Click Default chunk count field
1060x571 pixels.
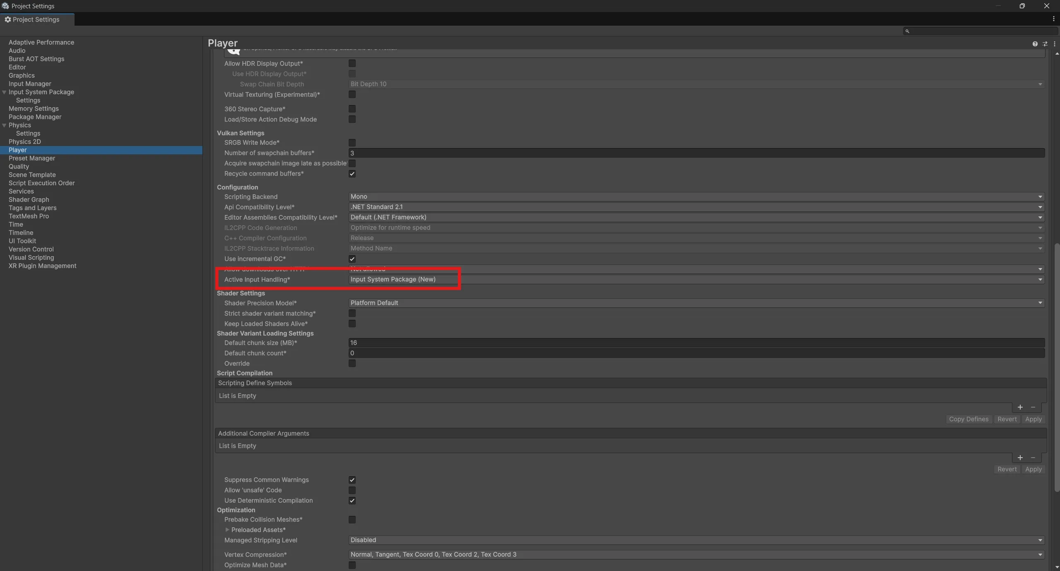[696, 353]
